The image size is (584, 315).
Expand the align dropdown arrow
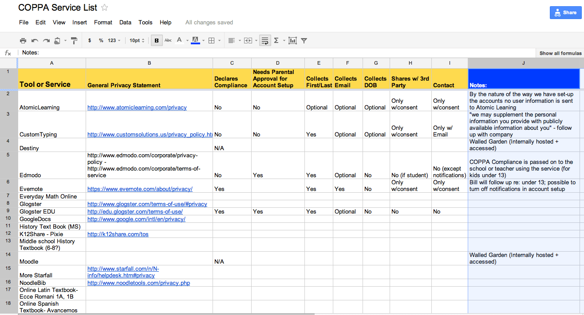240,40
